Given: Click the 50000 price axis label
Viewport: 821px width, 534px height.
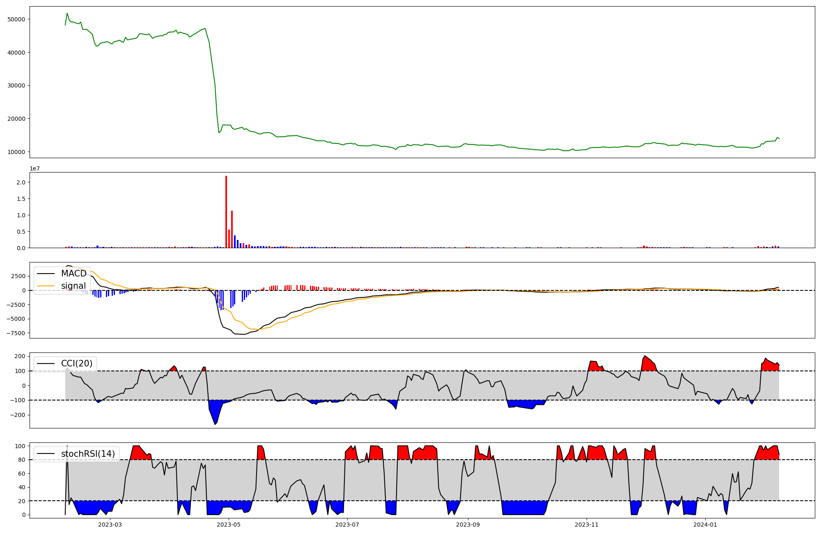Looking at the screenshot, I should click(x=16, y=19).
